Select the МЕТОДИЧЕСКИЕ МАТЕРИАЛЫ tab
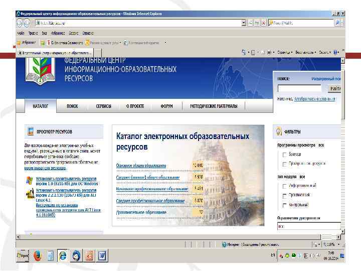Screen dimensions: 361x271 [214, 106]
